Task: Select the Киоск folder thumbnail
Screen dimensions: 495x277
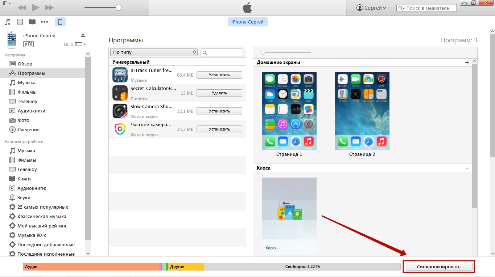Action: [289, 216]
